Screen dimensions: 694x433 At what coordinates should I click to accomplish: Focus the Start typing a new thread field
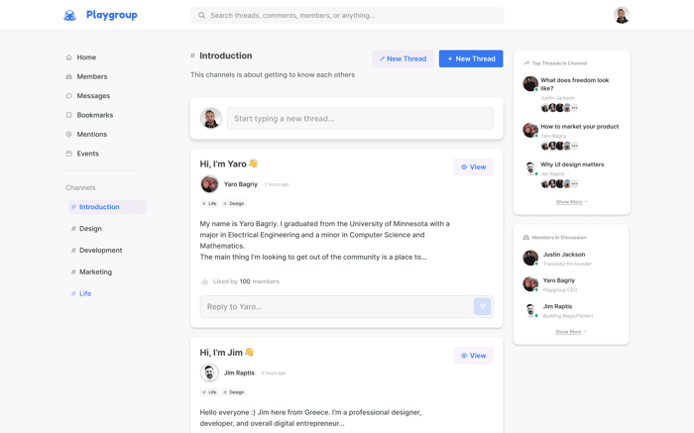click(x=360, y=119)
